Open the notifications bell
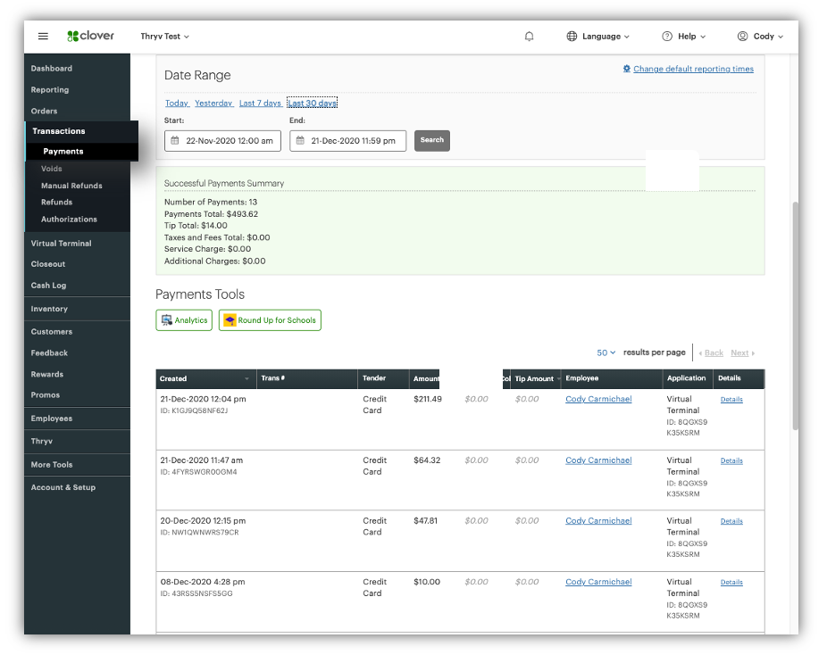 pyautogui.click(x=529, y=37)
